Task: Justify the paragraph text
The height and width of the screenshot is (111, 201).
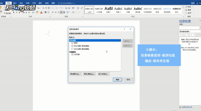Action: [x=61, y=12]
